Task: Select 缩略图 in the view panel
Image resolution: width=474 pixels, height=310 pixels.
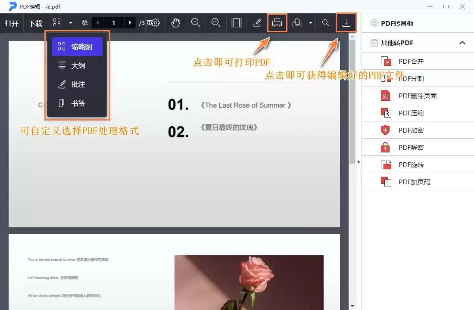Action: click(x=77, y=46)
